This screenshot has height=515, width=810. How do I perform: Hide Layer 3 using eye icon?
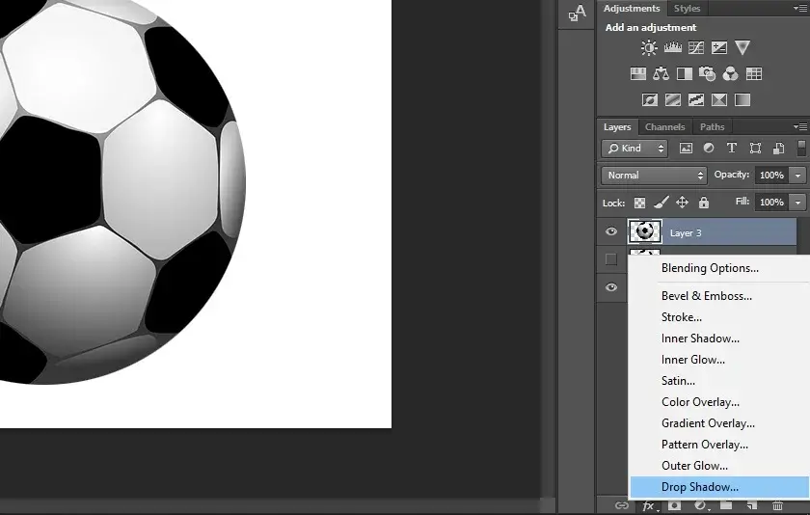coord(611,231)
